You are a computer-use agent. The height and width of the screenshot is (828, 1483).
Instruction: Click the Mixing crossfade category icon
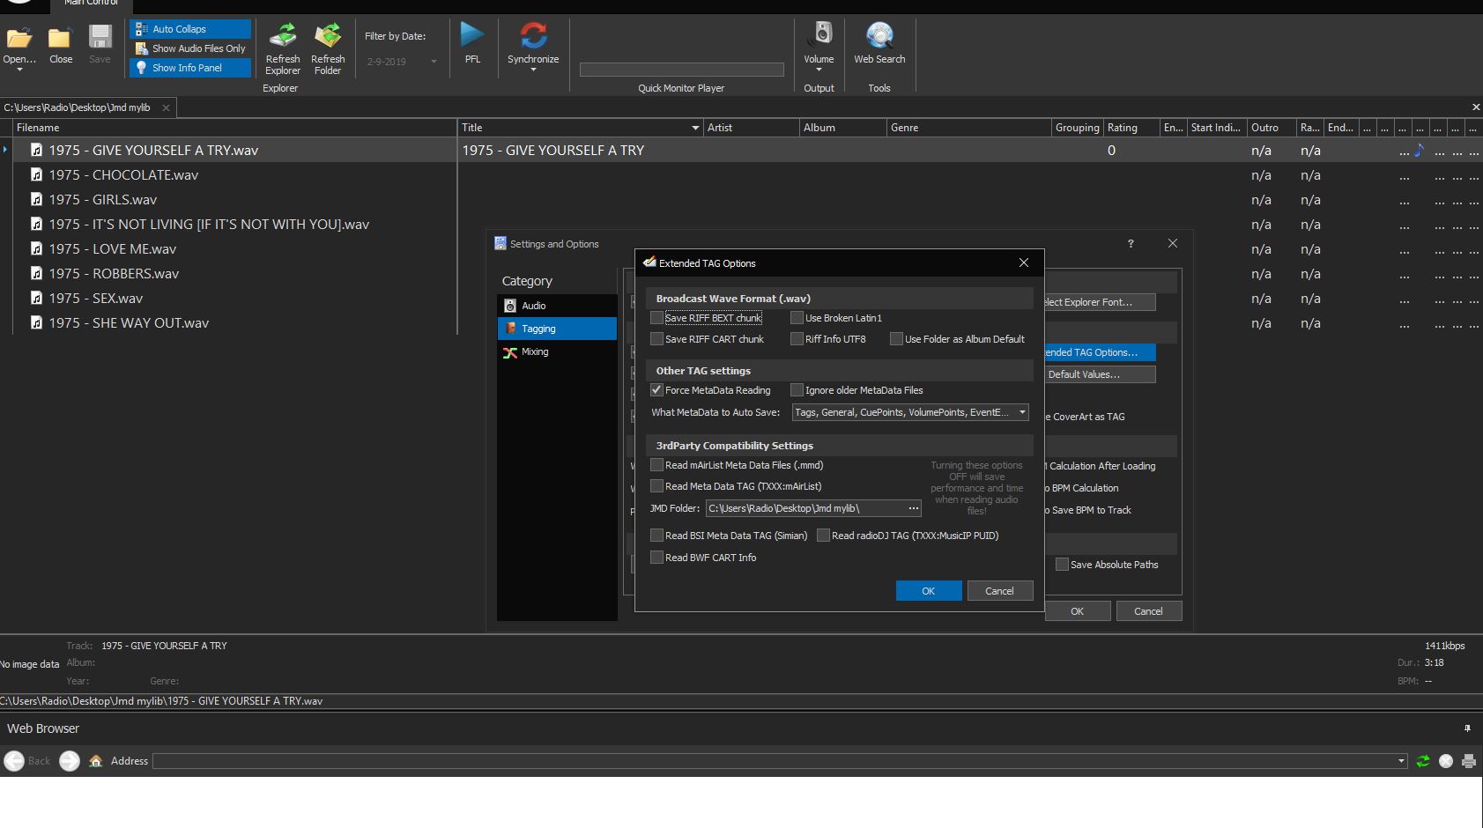(x=509, y=352)
